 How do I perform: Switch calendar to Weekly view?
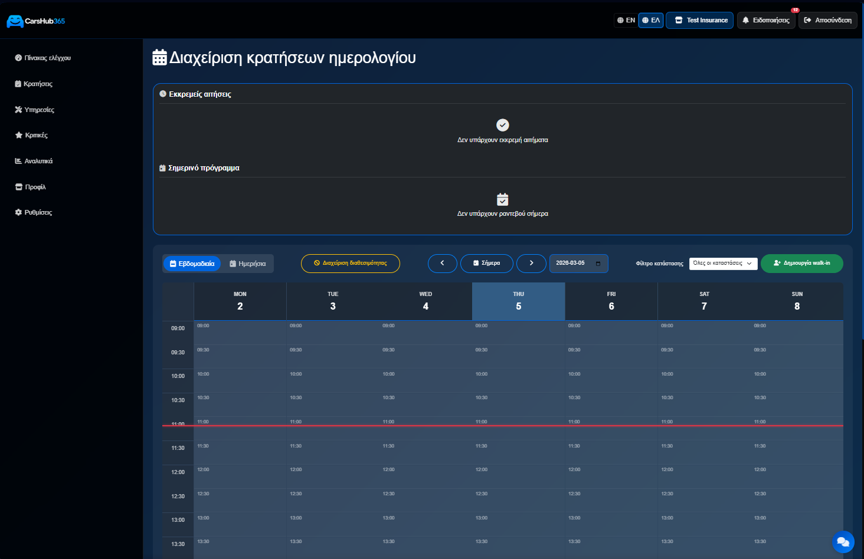click(192, 264)
